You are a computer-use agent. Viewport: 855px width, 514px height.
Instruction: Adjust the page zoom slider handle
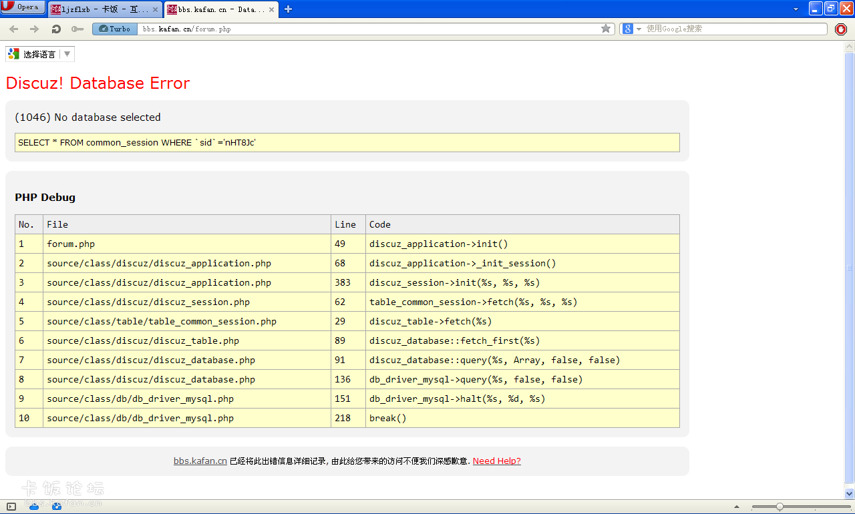click(x=780, y=507)
